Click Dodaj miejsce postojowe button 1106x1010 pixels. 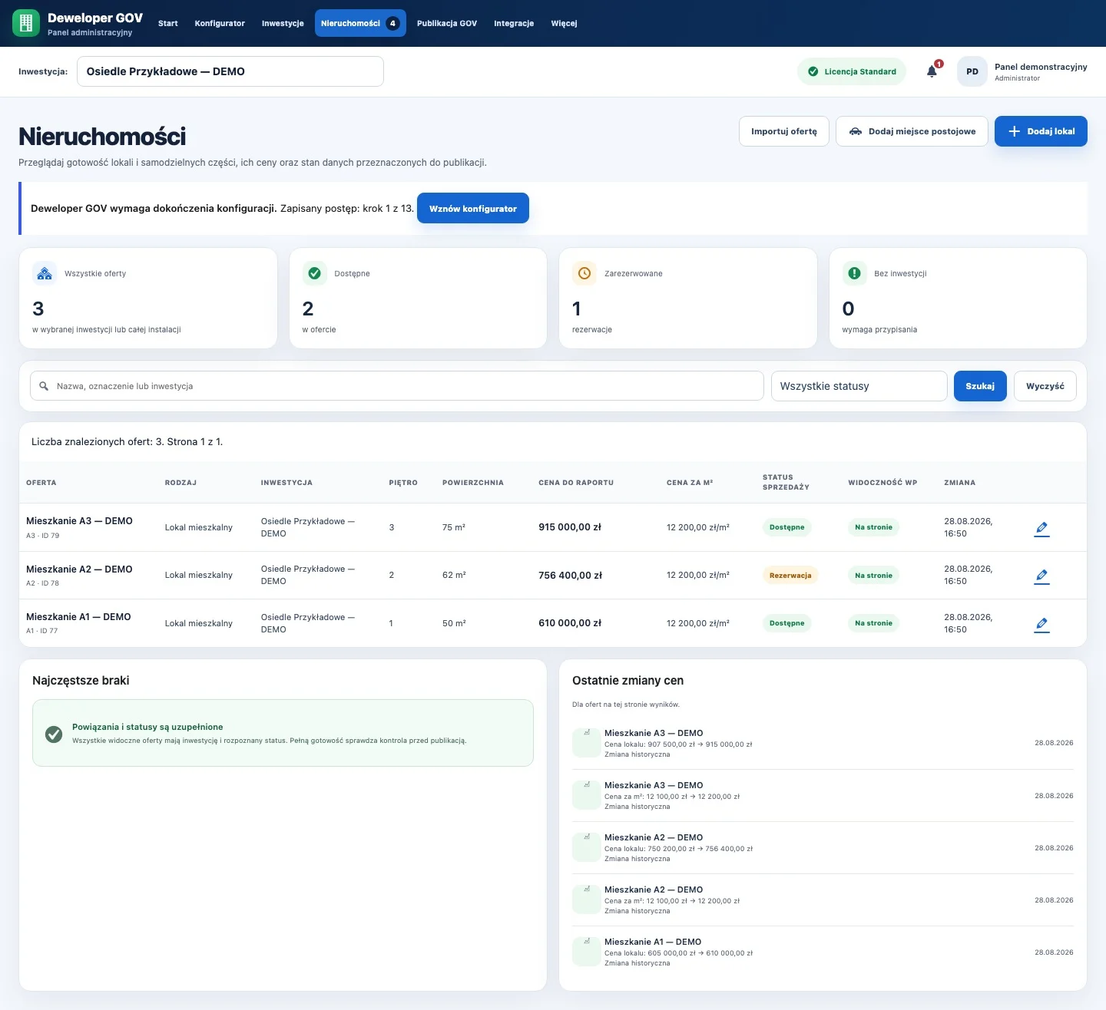(912, 131)
